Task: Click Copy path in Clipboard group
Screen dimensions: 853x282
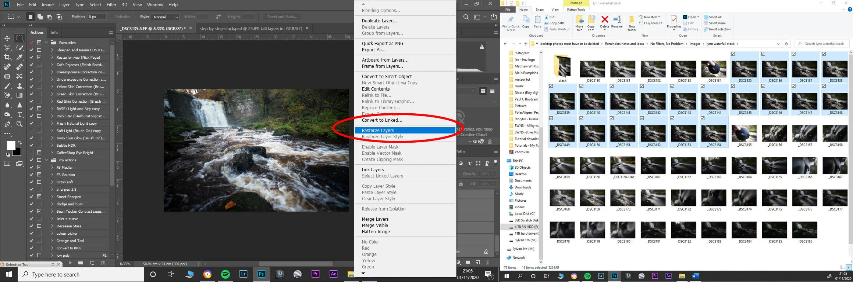Action: pos(554,23)
